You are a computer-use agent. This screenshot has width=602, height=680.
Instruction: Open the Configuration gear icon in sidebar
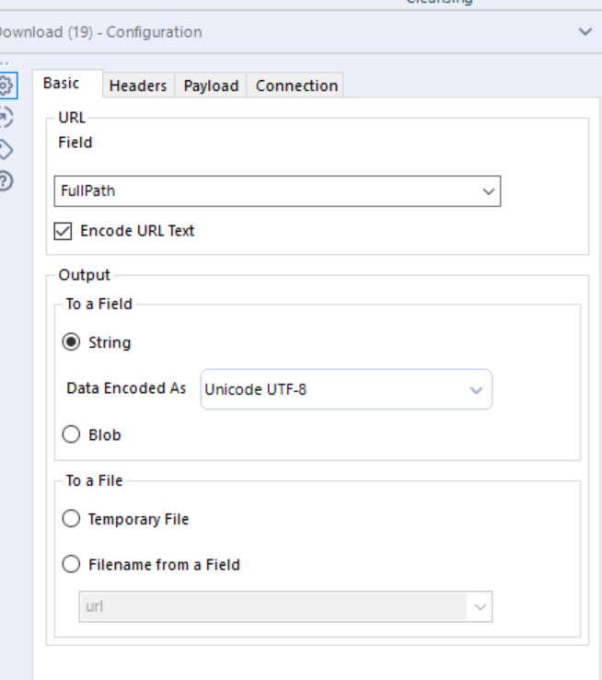pyautogui.click(x=6, y=86)
